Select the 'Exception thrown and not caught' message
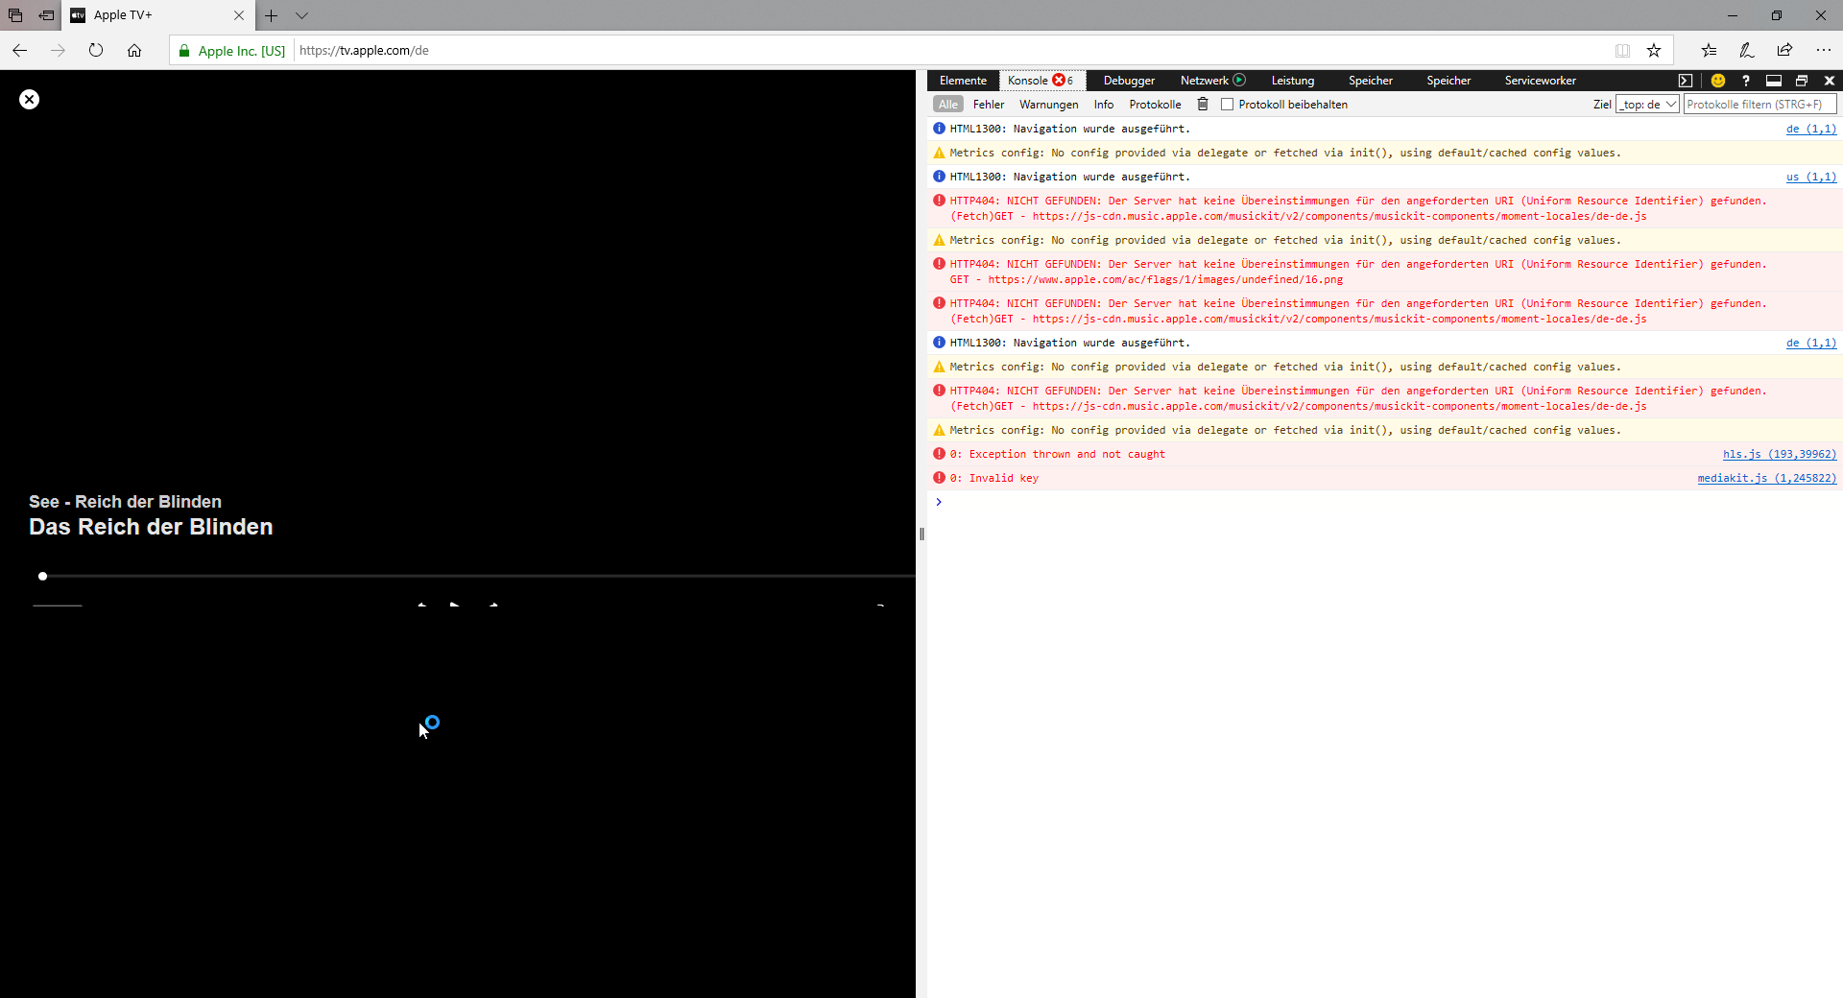This screenshot has width=1843, height=998. pos(1058,455)
